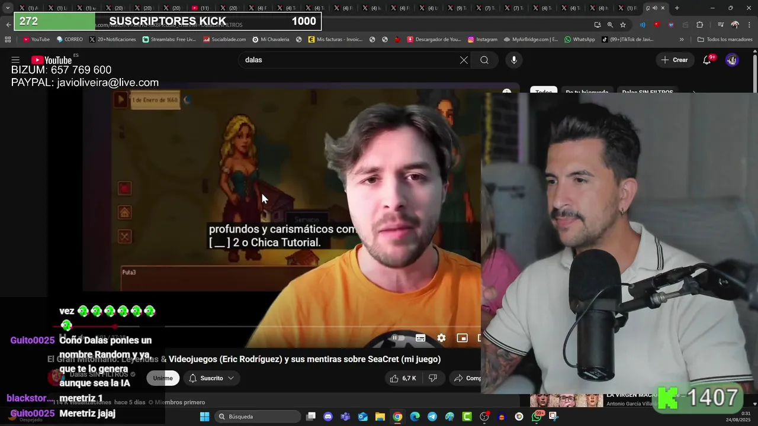Open the YouTube account avatar menu
758x426 pixels.
[x=732, y=60]
